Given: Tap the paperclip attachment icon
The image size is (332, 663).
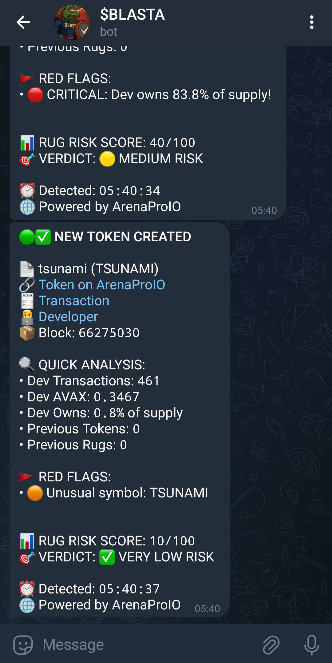Looking at the screenshot, I should [271, 645].
